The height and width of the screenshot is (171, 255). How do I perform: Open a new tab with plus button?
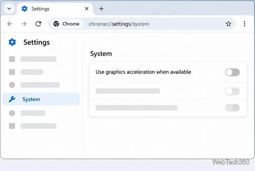pyautogui.click(x=101, y=9)
